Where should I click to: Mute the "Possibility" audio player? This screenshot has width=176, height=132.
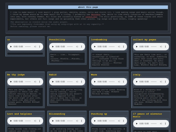[x=77, y=47]
